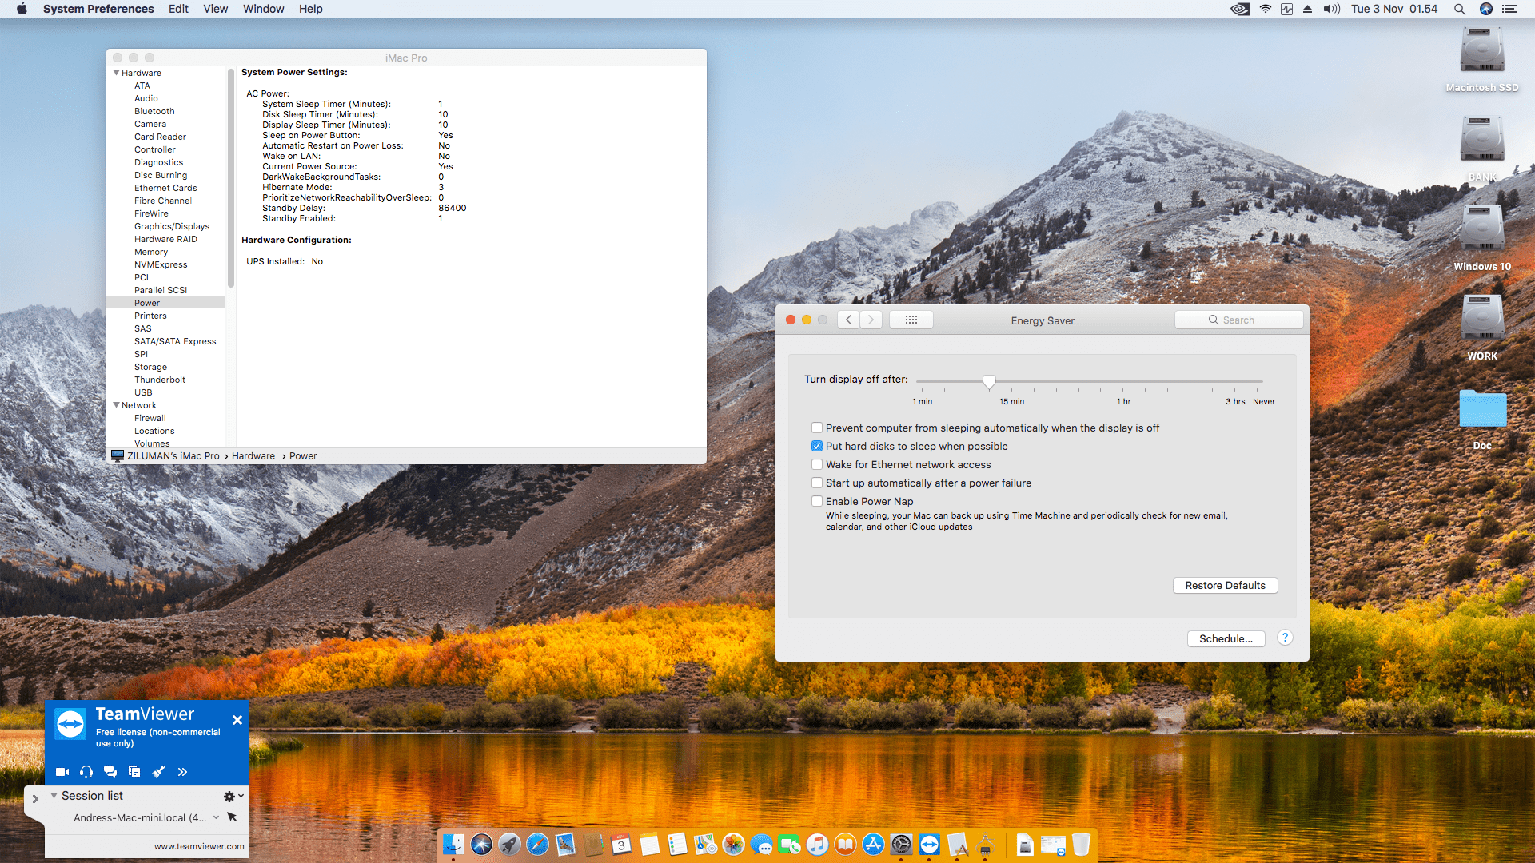Click the TeamViewer video camera icon
The width and height of the screenshot is (1535, 863).
[62, 772]
